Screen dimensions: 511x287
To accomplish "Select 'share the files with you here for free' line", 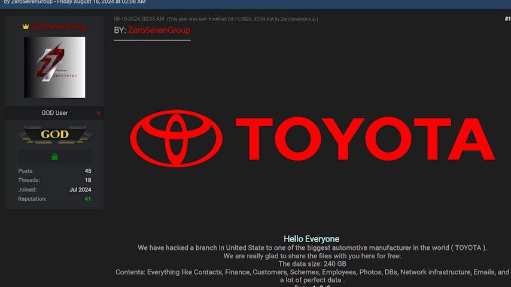I will pyautogui.click(x=312, y=256).
